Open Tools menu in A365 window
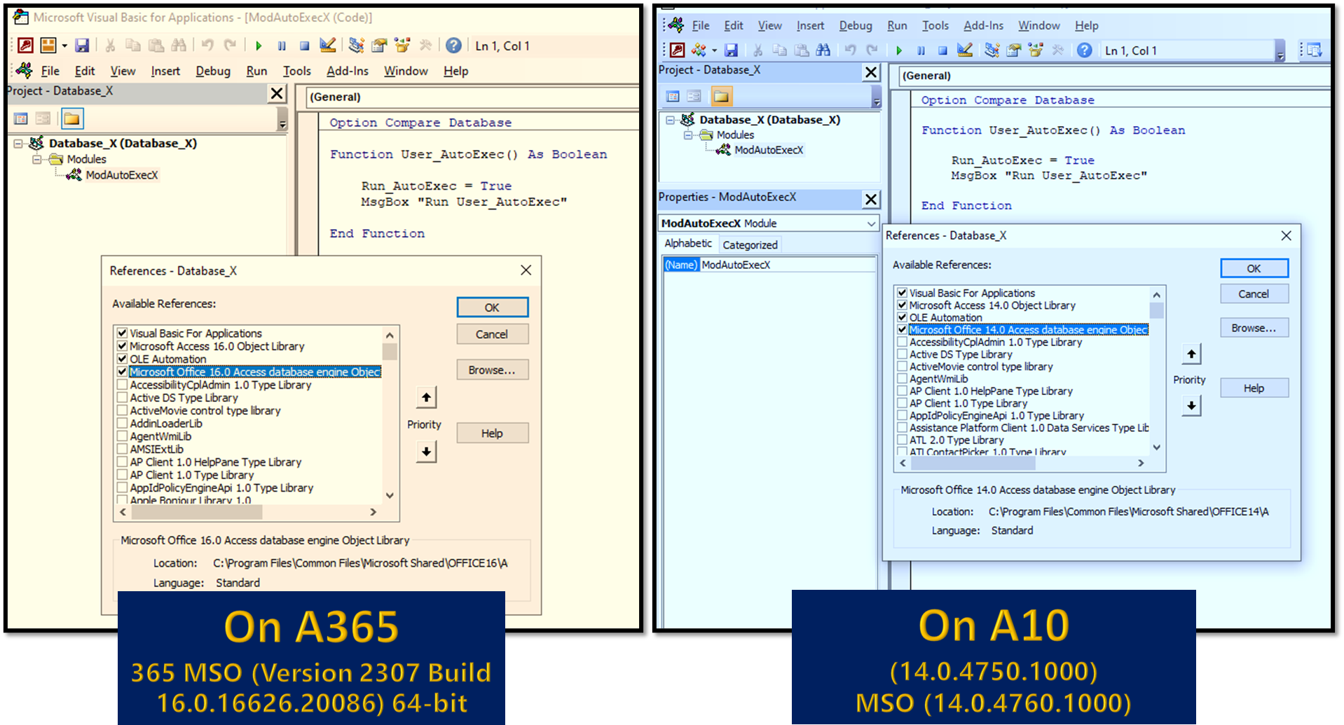The height and width of the screenshot is (725, 1344). point(296,71)
